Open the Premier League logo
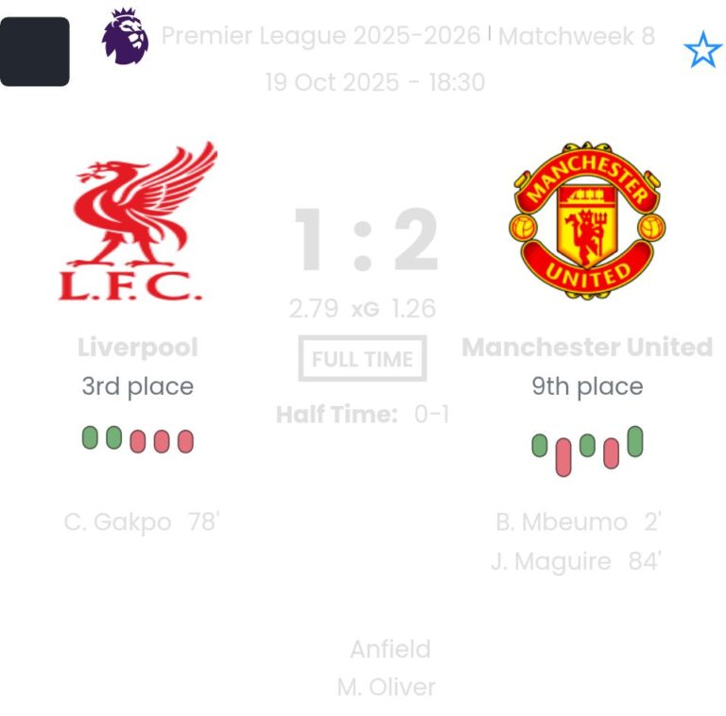The image size is (726, 716). 126,37
